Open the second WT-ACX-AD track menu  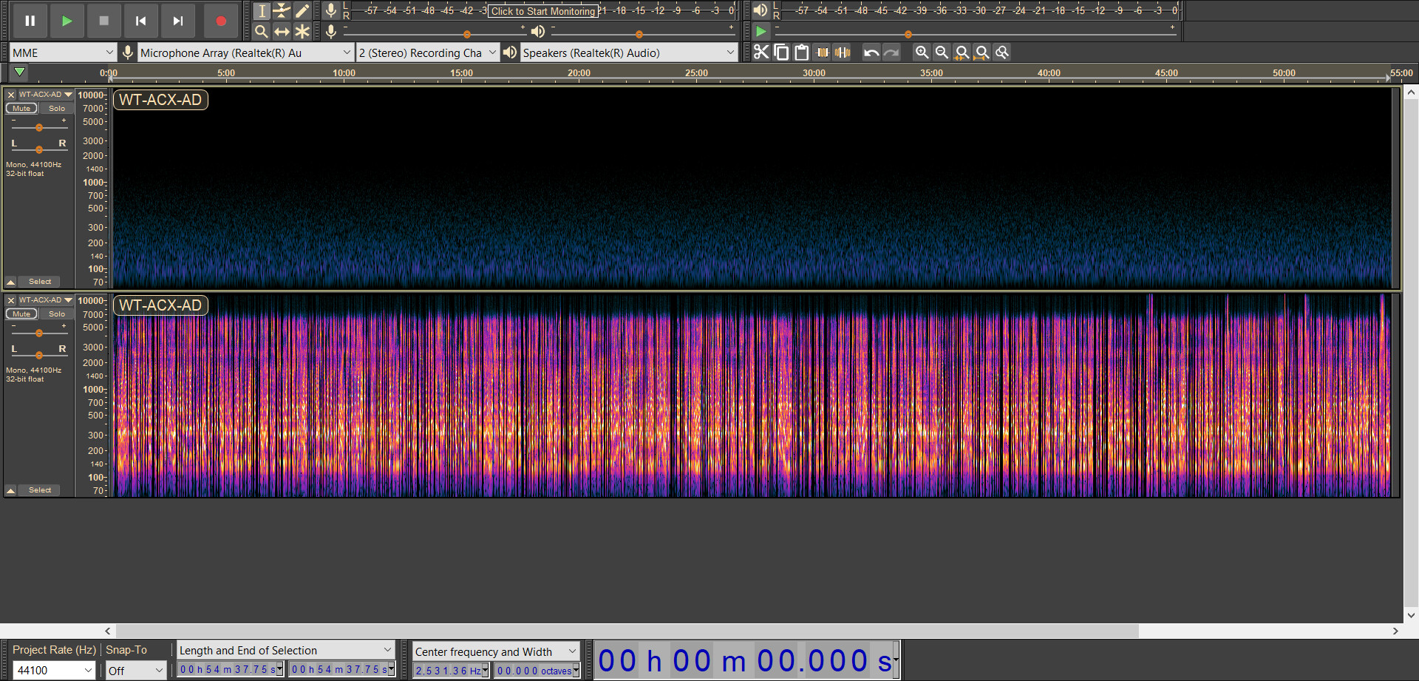pos(46,300)
